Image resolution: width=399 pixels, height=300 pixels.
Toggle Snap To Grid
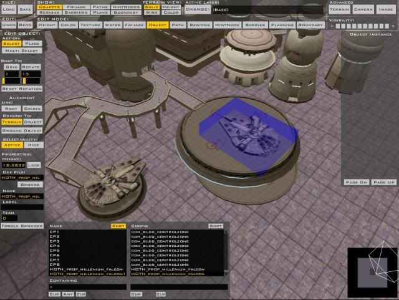point(11,67)
